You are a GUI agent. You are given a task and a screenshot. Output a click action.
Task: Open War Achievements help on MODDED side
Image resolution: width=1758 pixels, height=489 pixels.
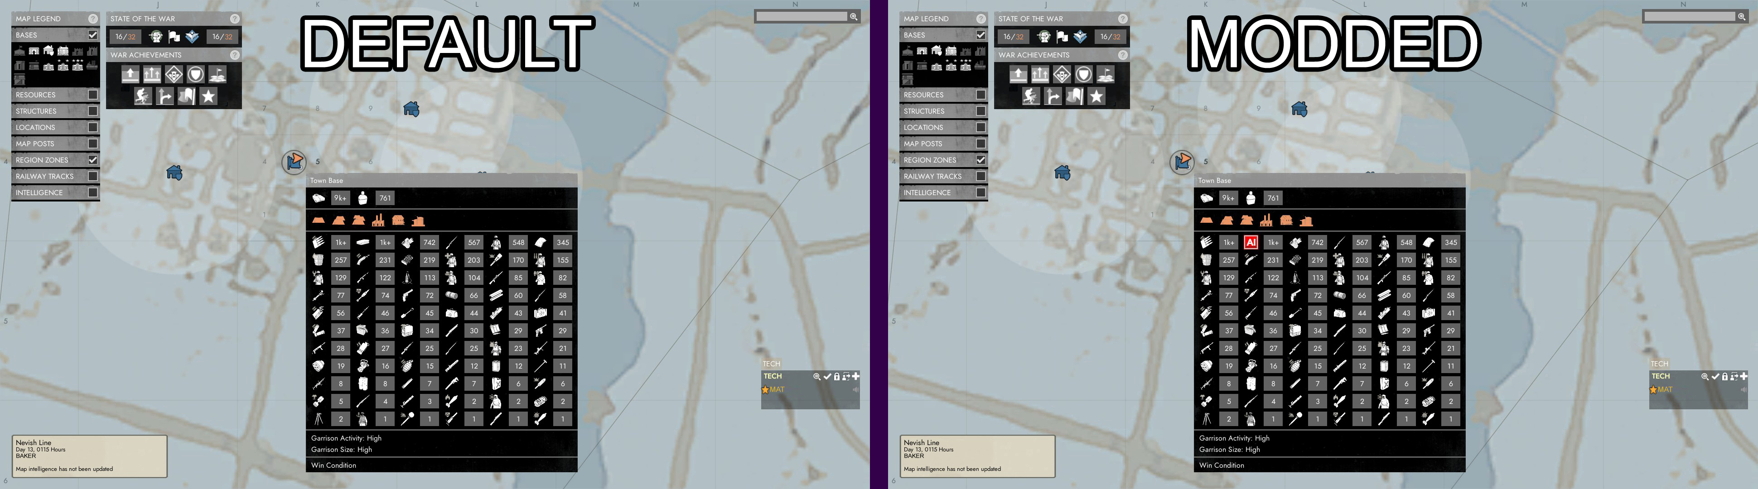tap(1123, 55)
